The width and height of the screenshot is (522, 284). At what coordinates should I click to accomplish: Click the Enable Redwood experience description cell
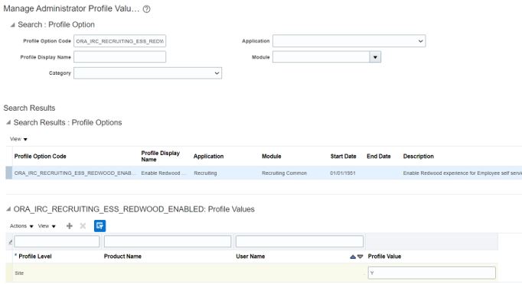click(462, 173)
